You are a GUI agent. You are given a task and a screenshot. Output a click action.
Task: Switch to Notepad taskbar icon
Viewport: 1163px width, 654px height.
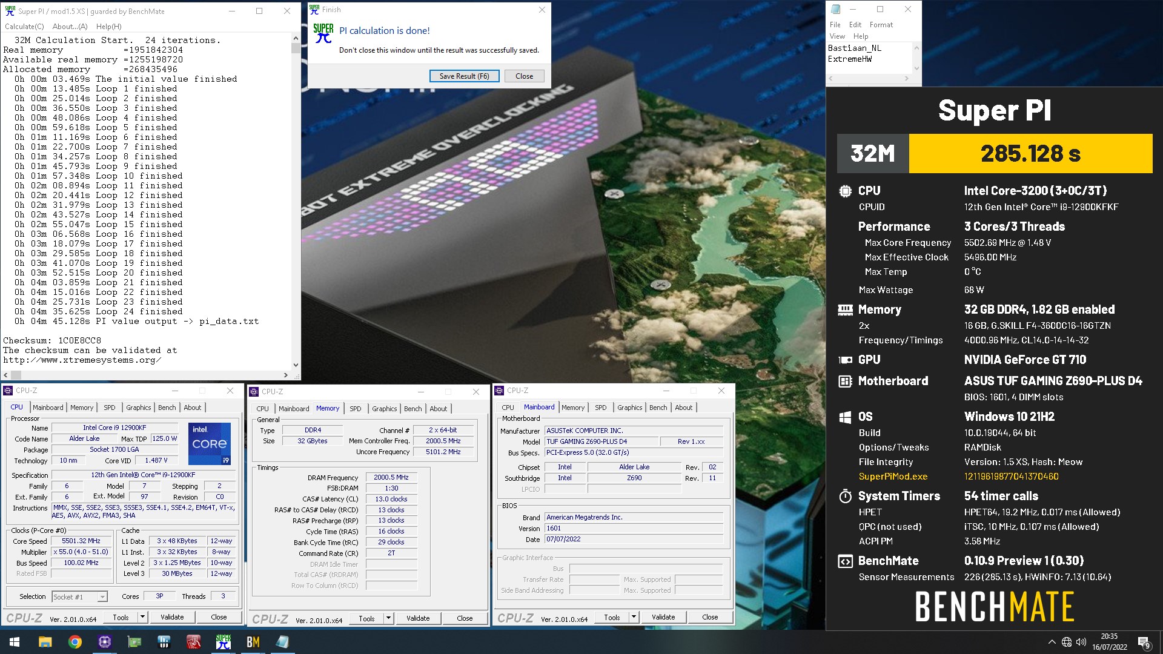click(x=282, y=642)
